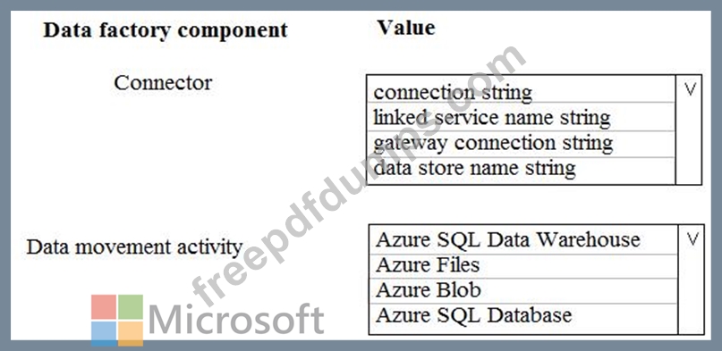Expand the Data movement activity dropdown arrow
Viewport: 722px width, 351px height.
(x=692, y=239)
